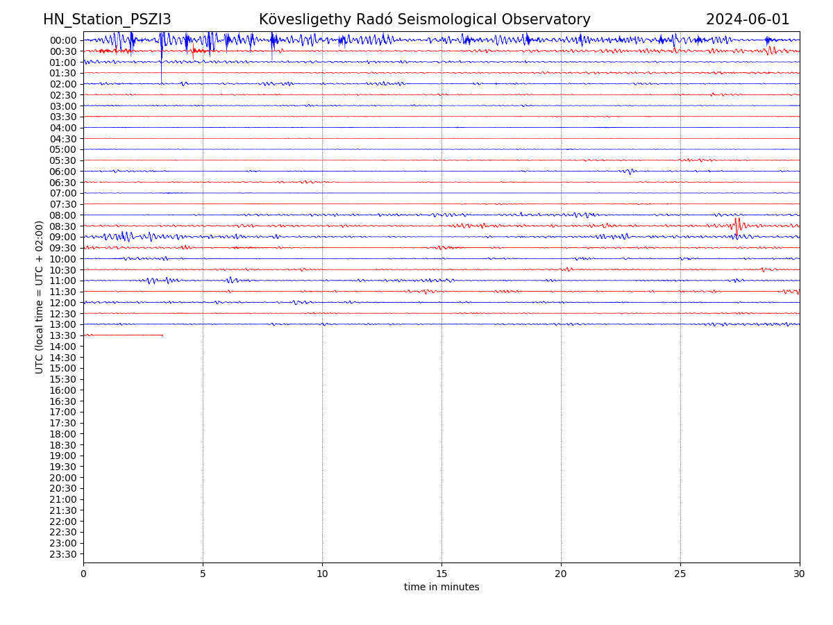Screen dimensions: 833x625
Task: Click the Kövesligethy Radó Seismological Observatory heading
Action: (424, 19)
